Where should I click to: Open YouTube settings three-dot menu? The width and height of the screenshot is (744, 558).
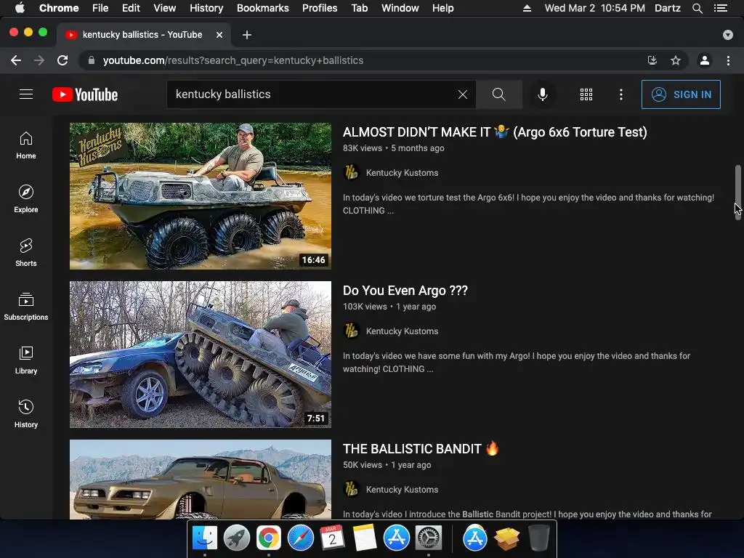620,94
